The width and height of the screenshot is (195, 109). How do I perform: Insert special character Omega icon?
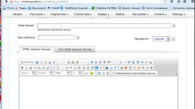143,68
